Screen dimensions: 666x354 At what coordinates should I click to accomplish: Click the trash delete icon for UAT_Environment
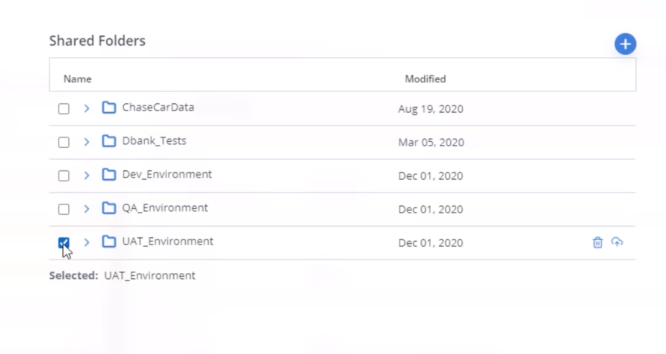597,242
